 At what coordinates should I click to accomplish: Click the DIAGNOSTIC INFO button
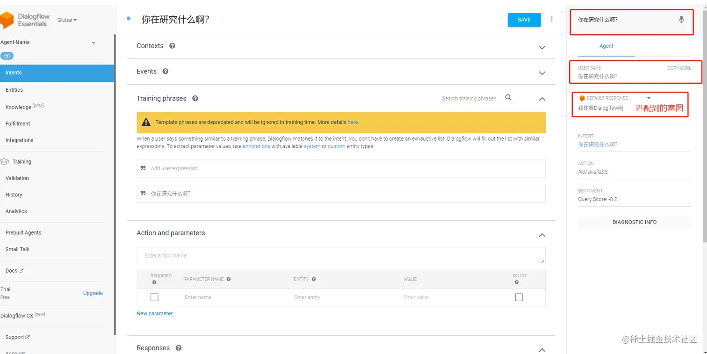pyautogui.click(x=635, y=222)
